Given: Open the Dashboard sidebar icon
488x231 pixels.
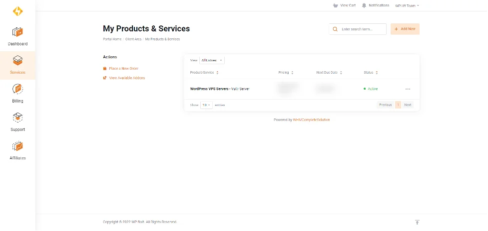Looking at the screenshot, I should (18, 32).
